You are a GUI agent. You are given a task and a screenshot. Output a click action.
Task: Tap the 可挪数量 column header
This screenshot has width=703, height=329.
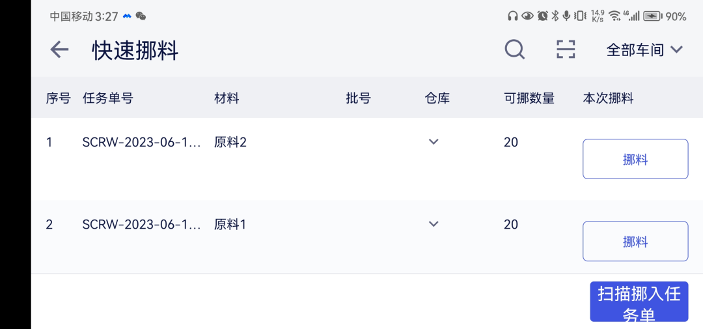pos(529,98)
